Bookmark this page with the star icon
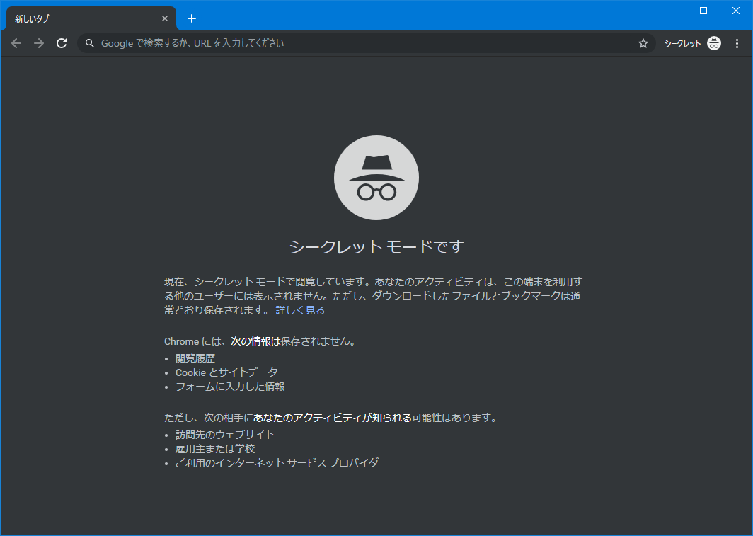Screen dimensions: 753x536 point(643,43)
